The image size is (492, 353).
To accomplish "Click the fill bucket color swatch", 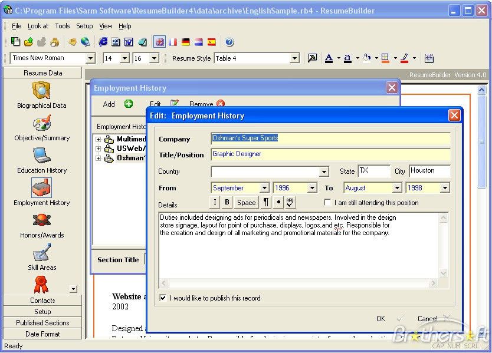I will tap(366, 58).
